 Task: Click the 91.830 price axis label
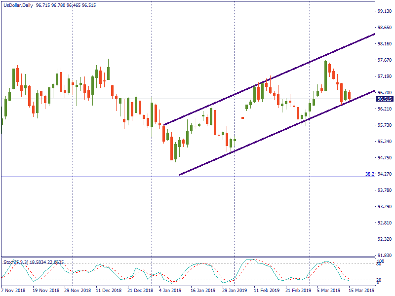385,255
